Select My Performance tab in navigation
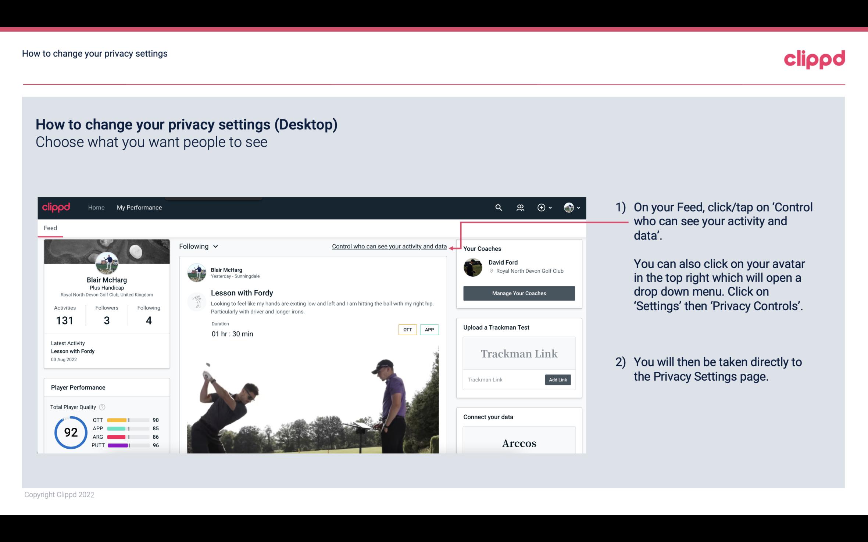 click(x=139, y=207)
